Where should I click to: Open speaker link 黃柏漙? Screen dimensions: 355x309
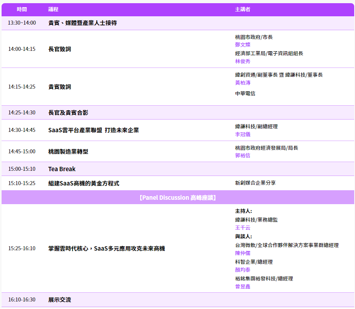(x=243, y=83)
